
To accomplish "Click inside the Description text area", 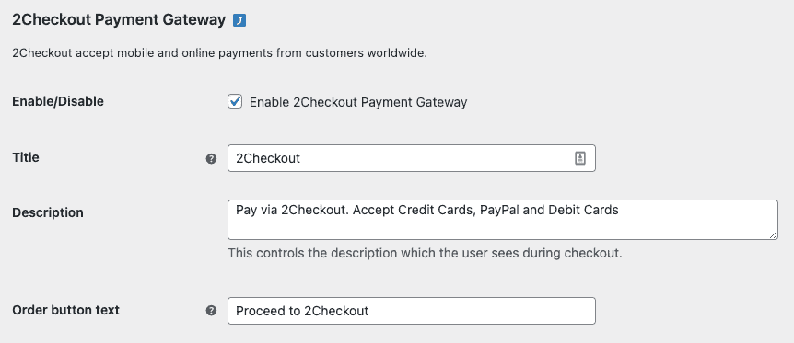I will click(x=502, y=220).
